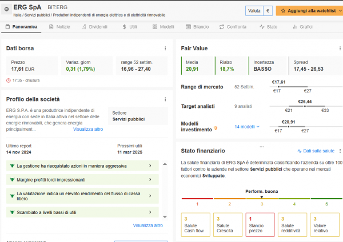This screenshot has height=242, width=343.
Task: Open the Valuta currency selector
Action: [259, 11]
